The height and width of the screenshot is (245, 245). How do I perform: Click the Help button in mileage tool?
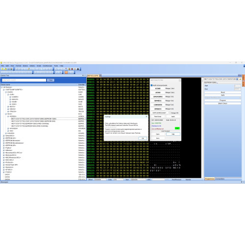point(173,134)
